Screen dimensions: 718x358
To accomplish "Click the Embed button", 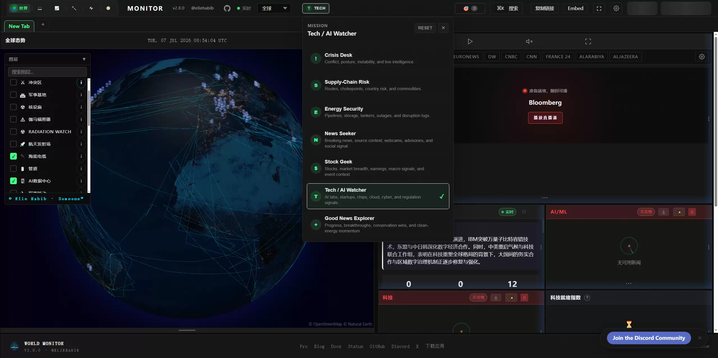I will point(576,8).
